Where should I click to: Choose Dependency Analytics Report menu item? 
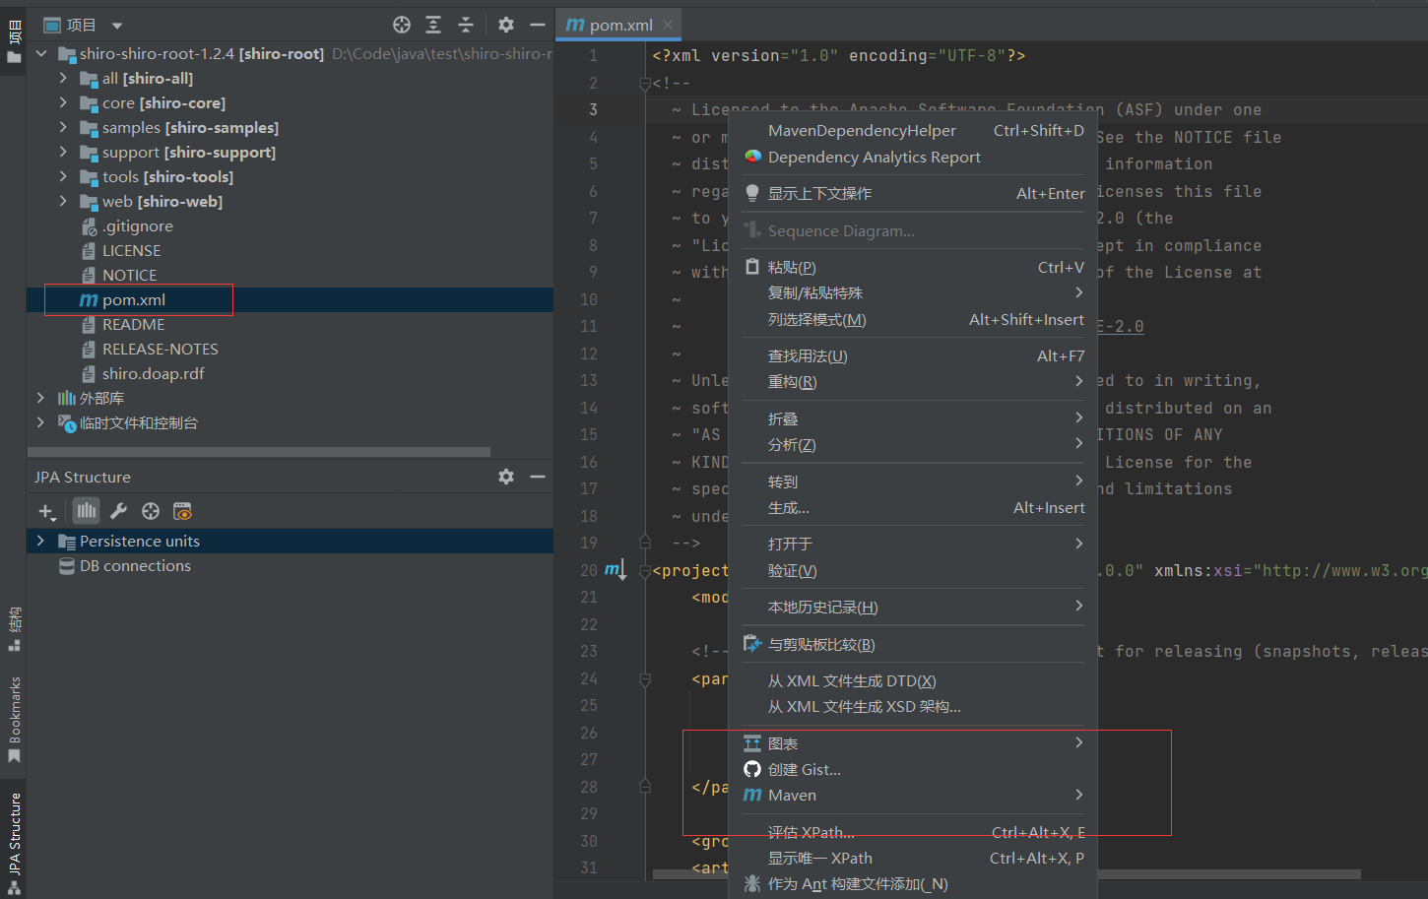click(913, 157)
